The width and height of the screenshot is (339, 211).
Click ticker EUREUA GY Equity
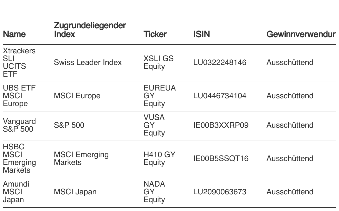pos(159,96)
